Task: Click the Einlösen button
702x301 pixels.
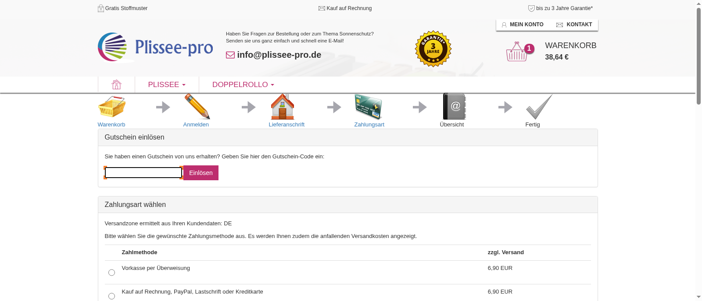Action: [x=201, y=173]
